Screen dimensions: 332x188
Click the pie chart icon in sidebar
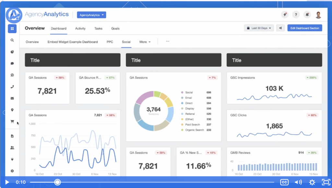[x=12, y=52]
